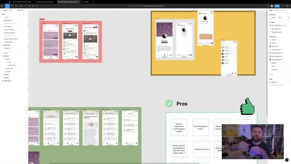The height and width of the screenshot is (164, 291).
Task: Click the blue Share button
Action: (x=277, y=6)
